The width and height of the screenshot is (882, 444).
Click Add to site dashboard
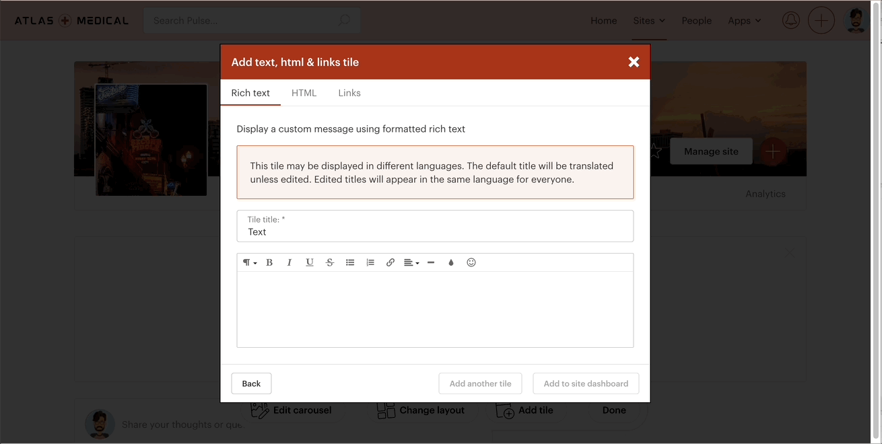tap(586, 383)
